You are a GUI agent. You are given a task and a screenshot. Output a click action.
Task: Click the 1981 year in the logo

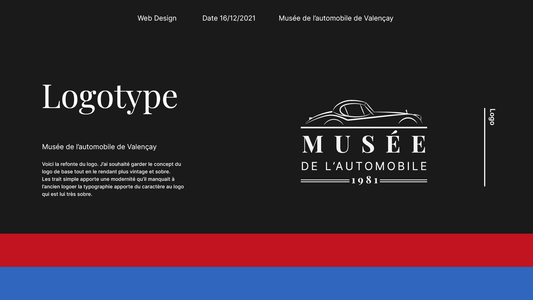point(364,181)
